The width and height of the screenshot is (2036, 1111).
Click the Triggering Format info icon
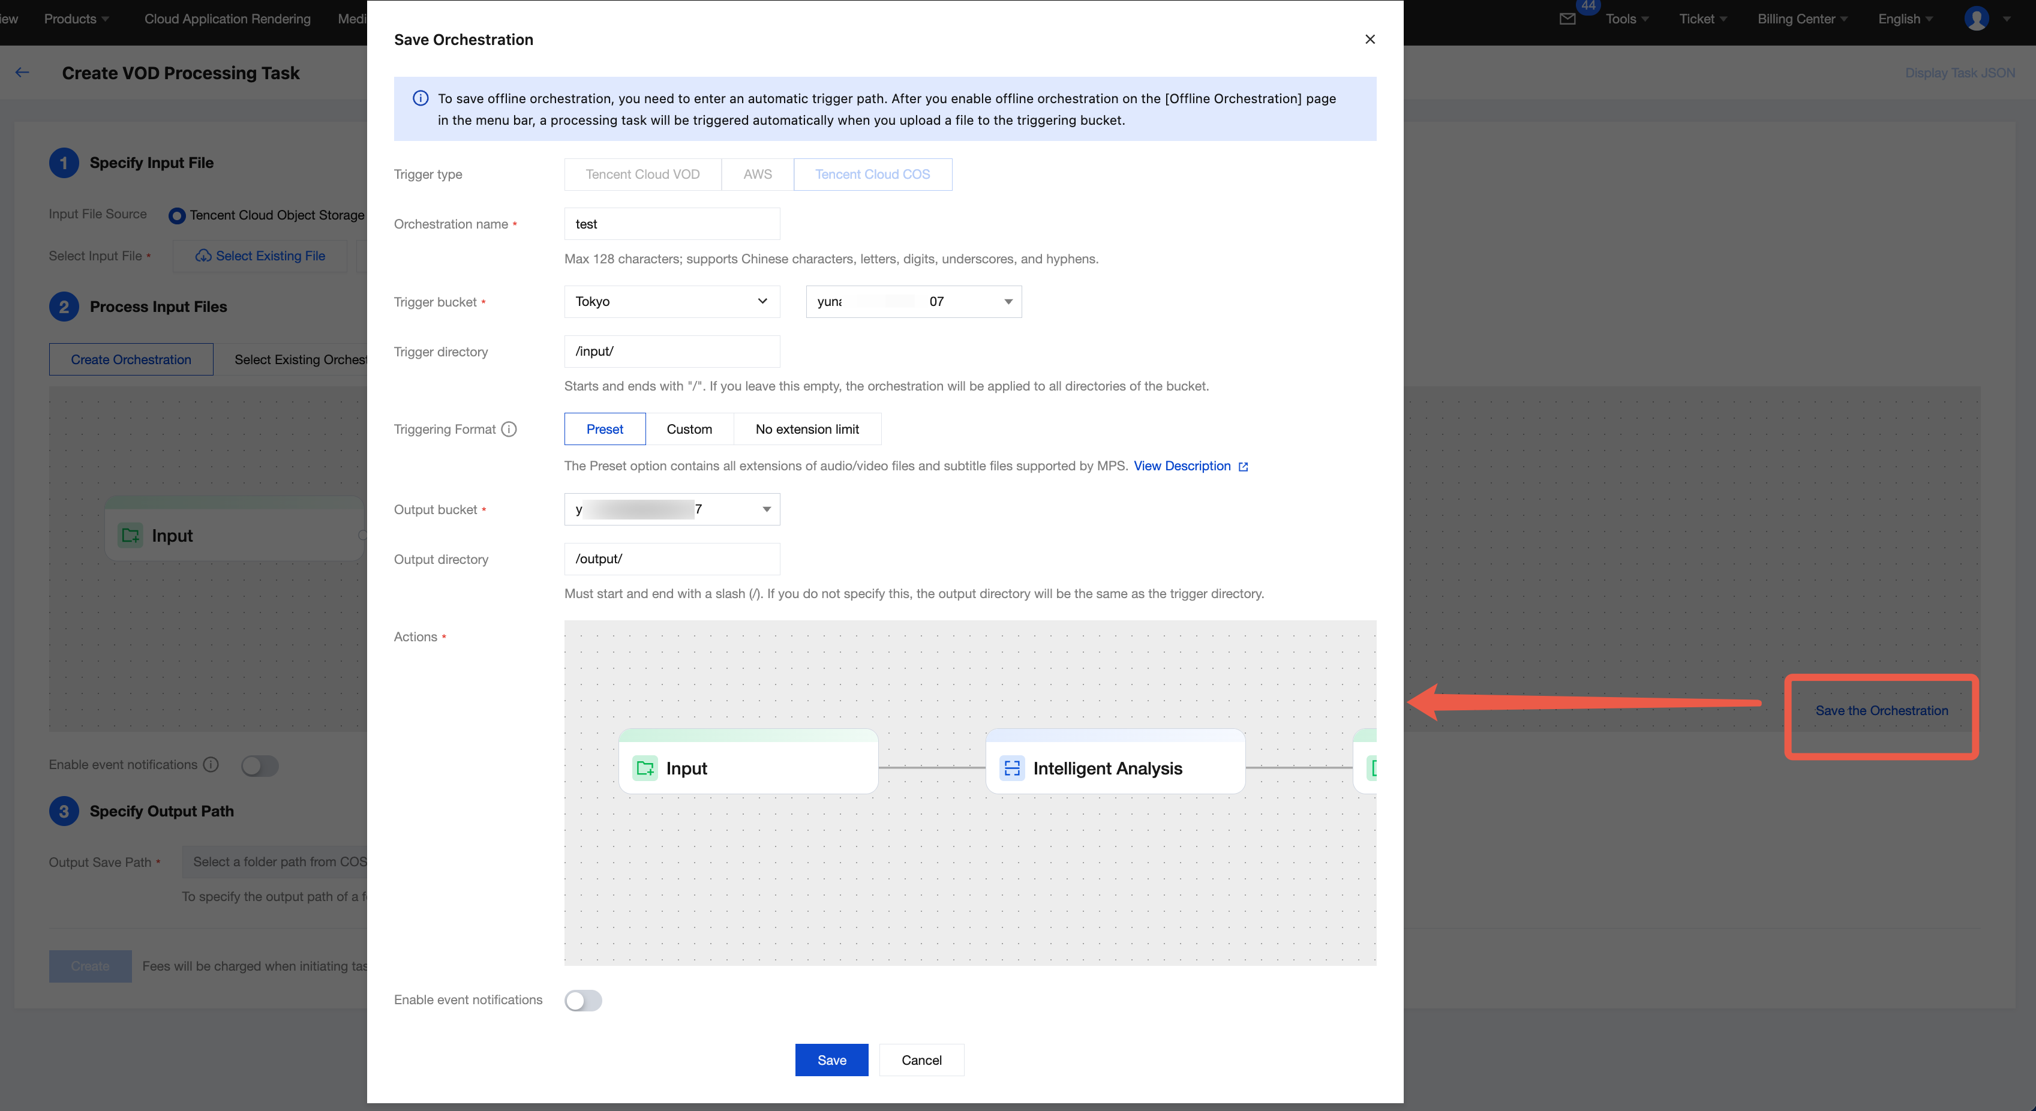pos(509,429)
